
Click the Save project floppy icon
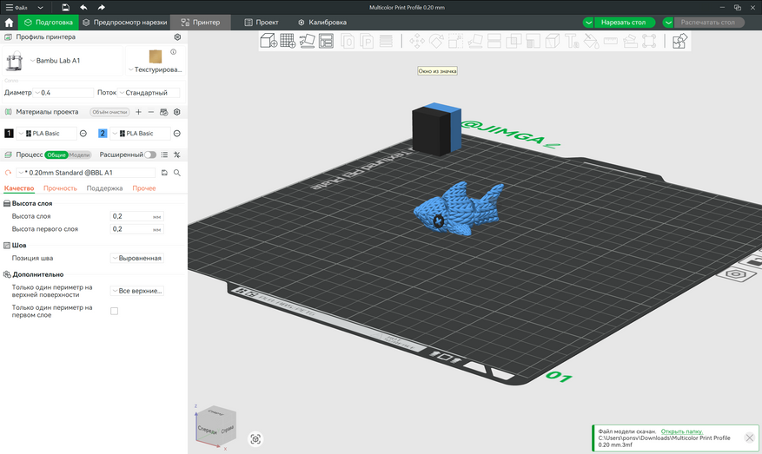(65, 7)
